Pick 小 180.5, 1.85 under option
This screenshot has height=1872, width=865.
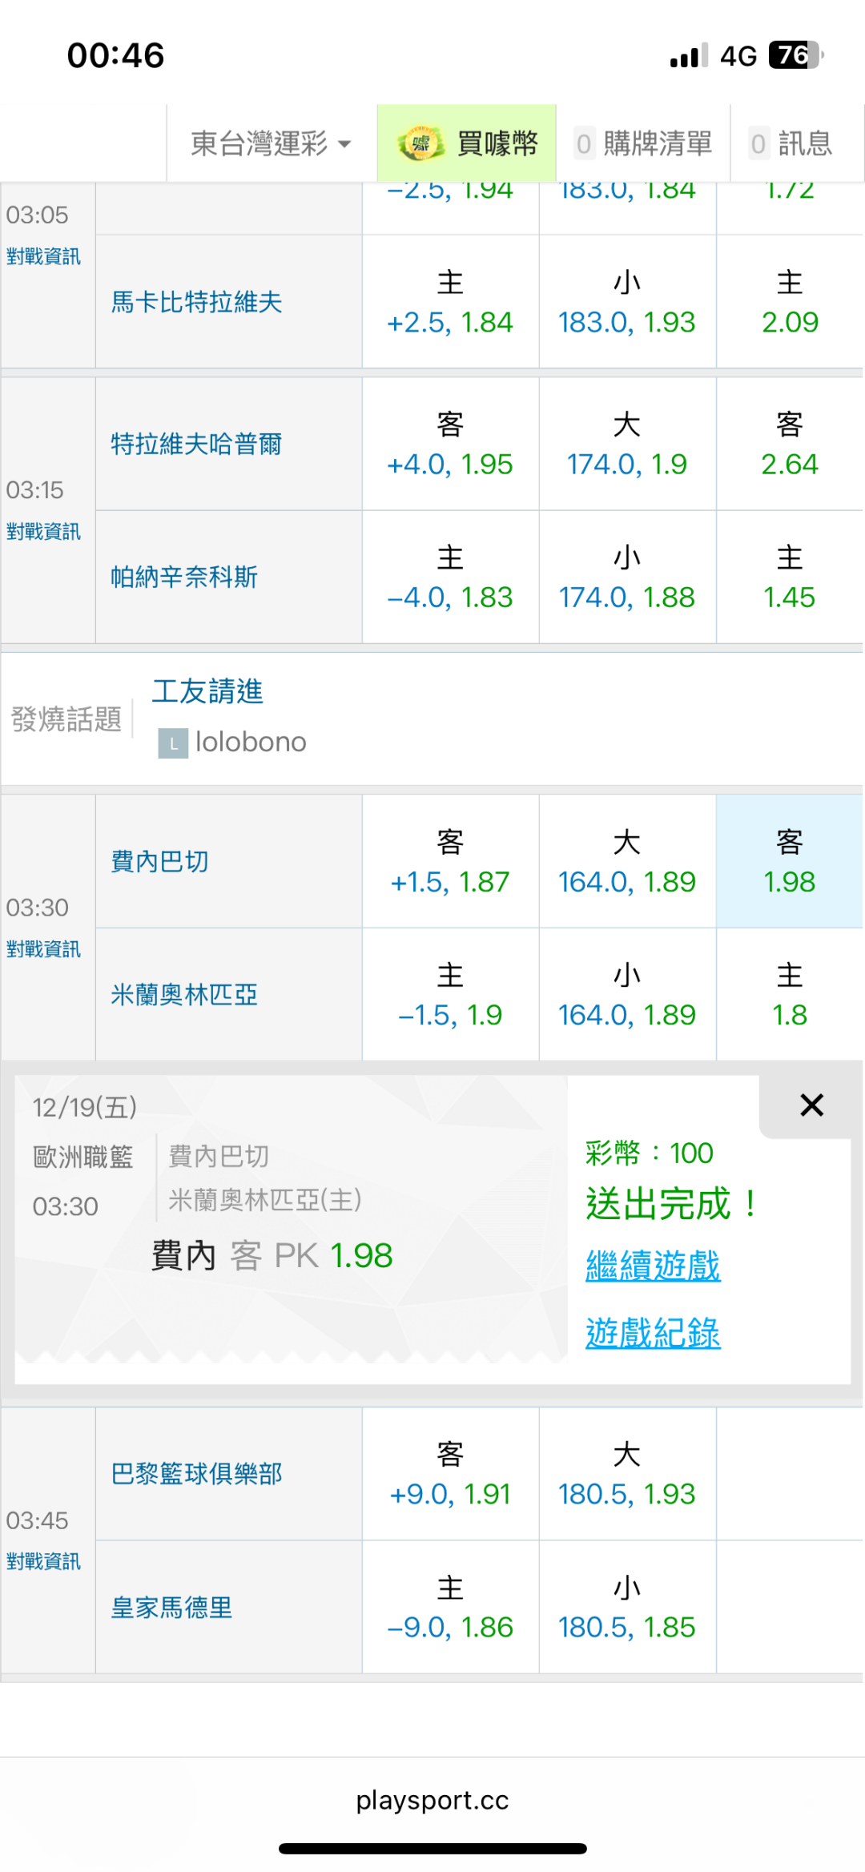pos(626,1607)
